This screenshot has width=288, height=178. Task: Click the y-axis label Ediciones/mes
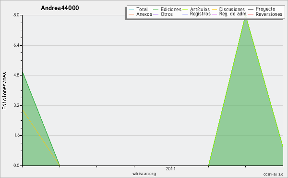[4, 91]
